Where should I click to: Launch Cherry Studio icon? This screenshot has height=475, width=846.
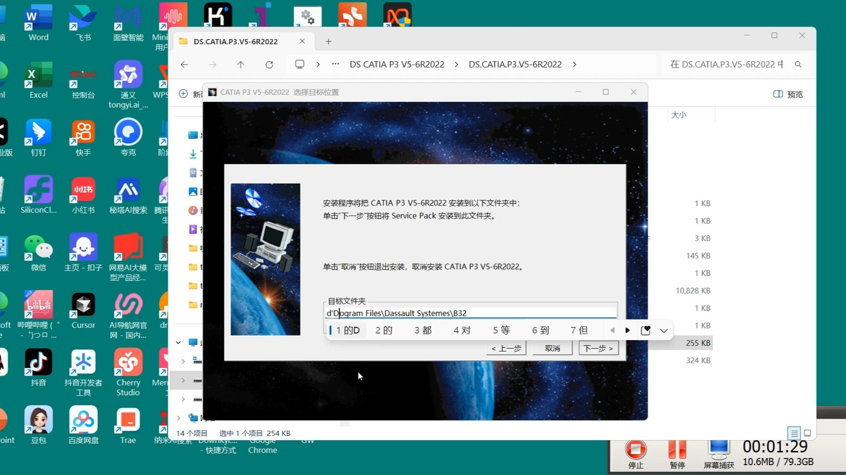(x=128, y=373)
